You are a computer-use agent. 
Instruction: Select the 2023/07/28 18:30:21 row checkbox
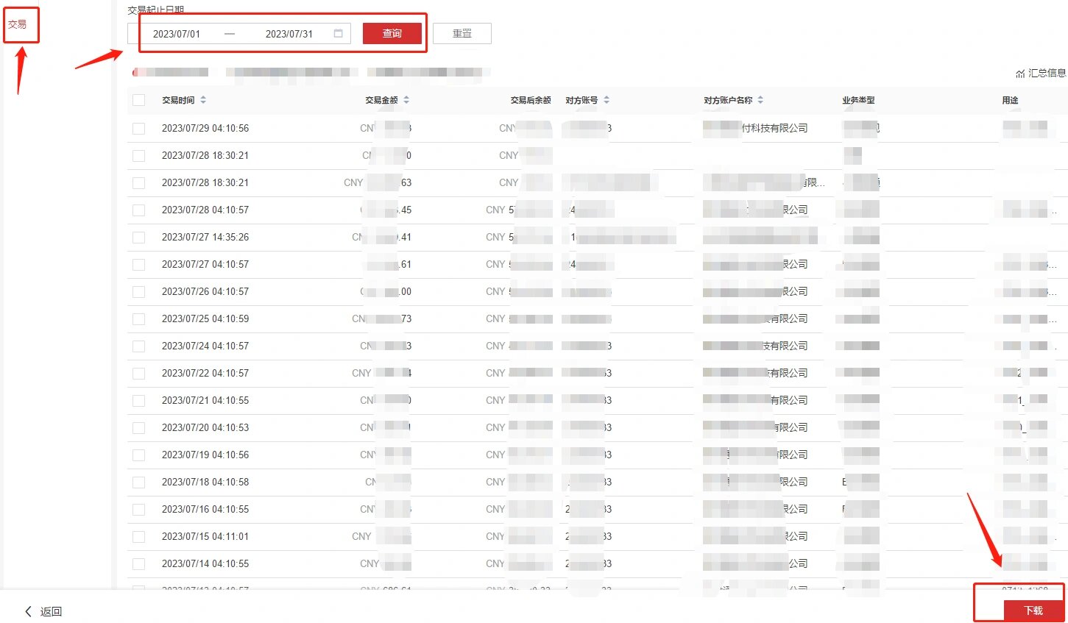click(x=138, y=155)
